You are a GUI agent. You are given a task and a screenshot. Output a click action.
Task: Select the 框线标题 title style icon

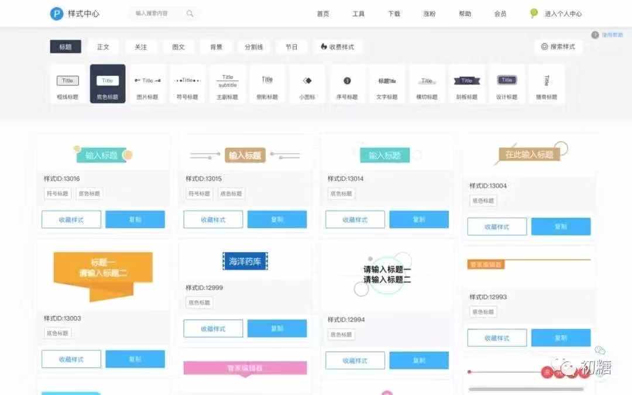tap(68, 81)
